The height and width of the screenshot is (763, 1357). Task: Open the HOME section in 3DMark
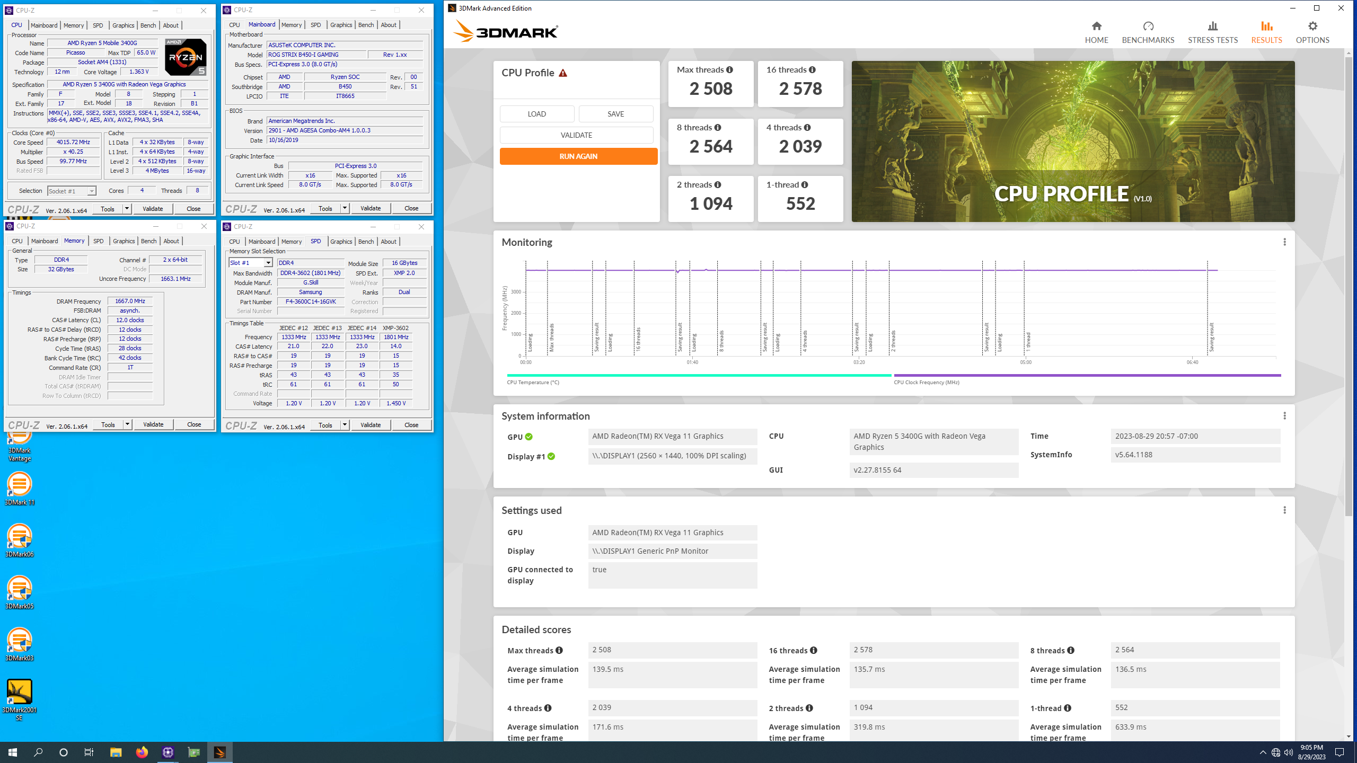tap(1096, 32)
